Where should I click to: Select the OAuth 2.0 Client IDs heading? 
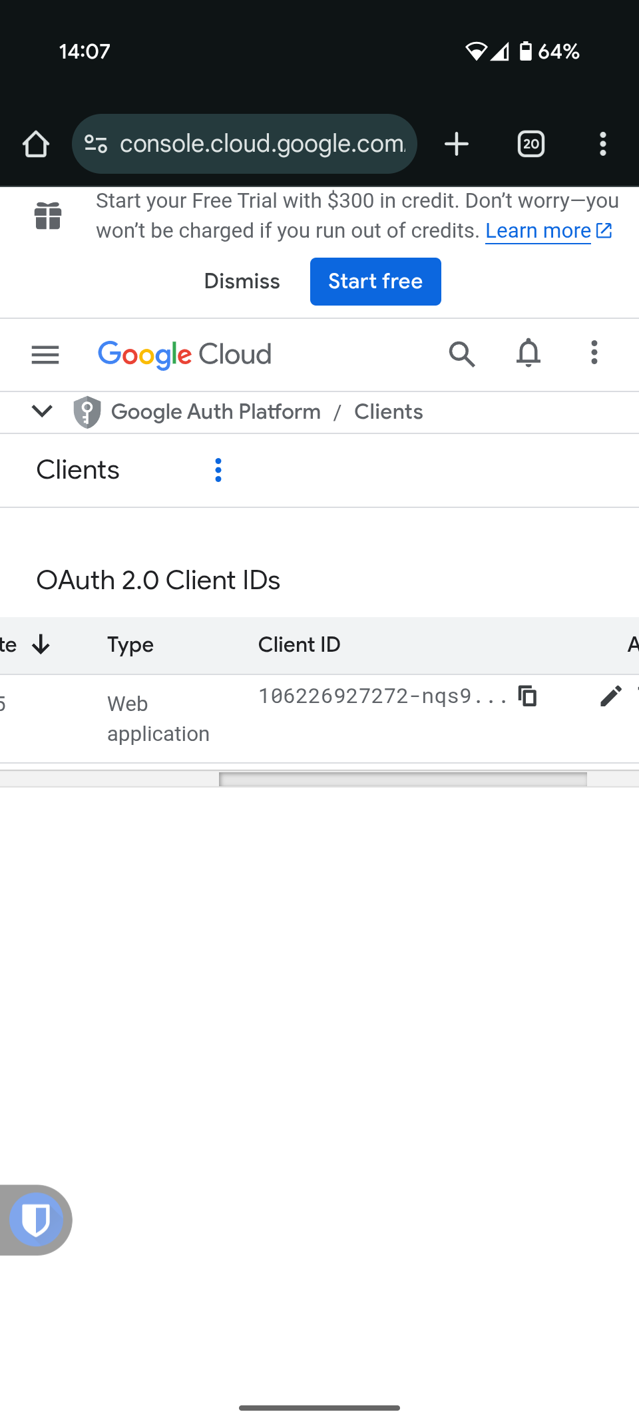[x=158, y=581]
